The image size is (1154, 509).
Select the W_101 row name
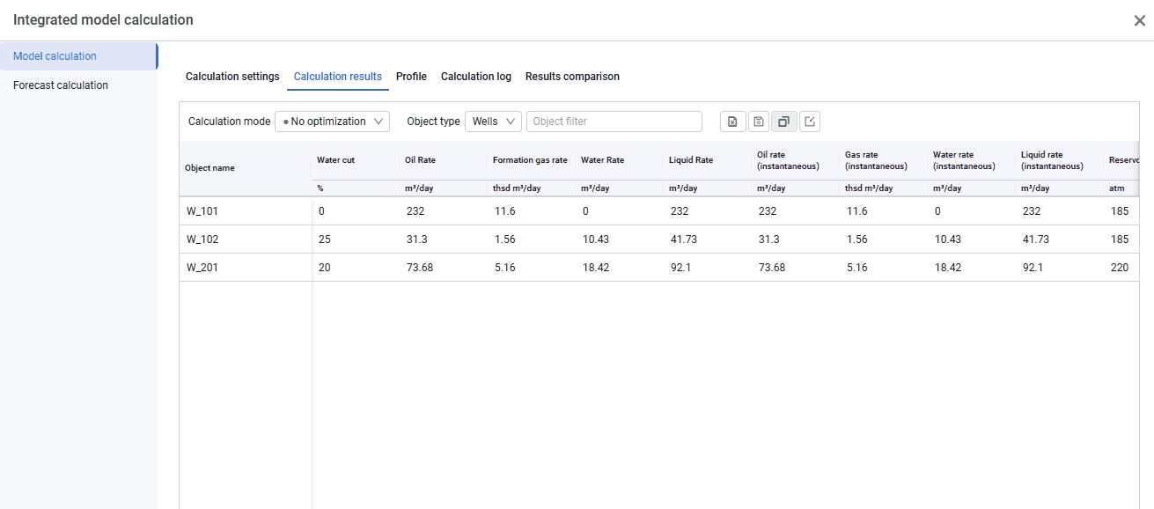coord(202,211)
